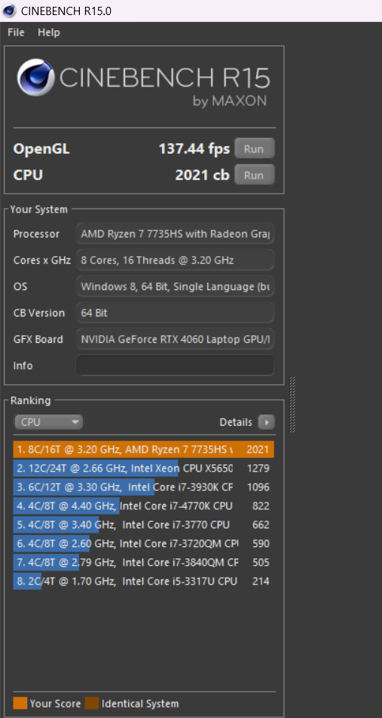Click the Cinebench R15 sphere logo
Viewport: 382px width, 718px height.
pos(35,78)
